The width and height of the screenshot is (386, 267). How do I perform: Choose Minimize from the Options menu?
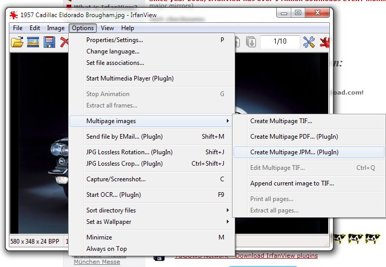point(152,237)
